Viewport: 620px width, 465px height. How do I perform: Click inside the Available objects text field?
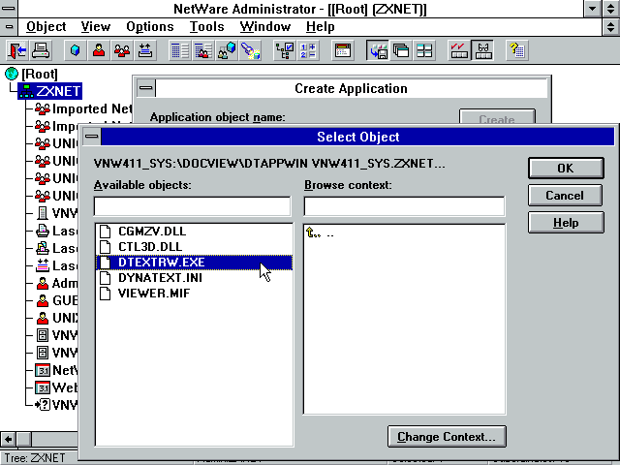193,206
